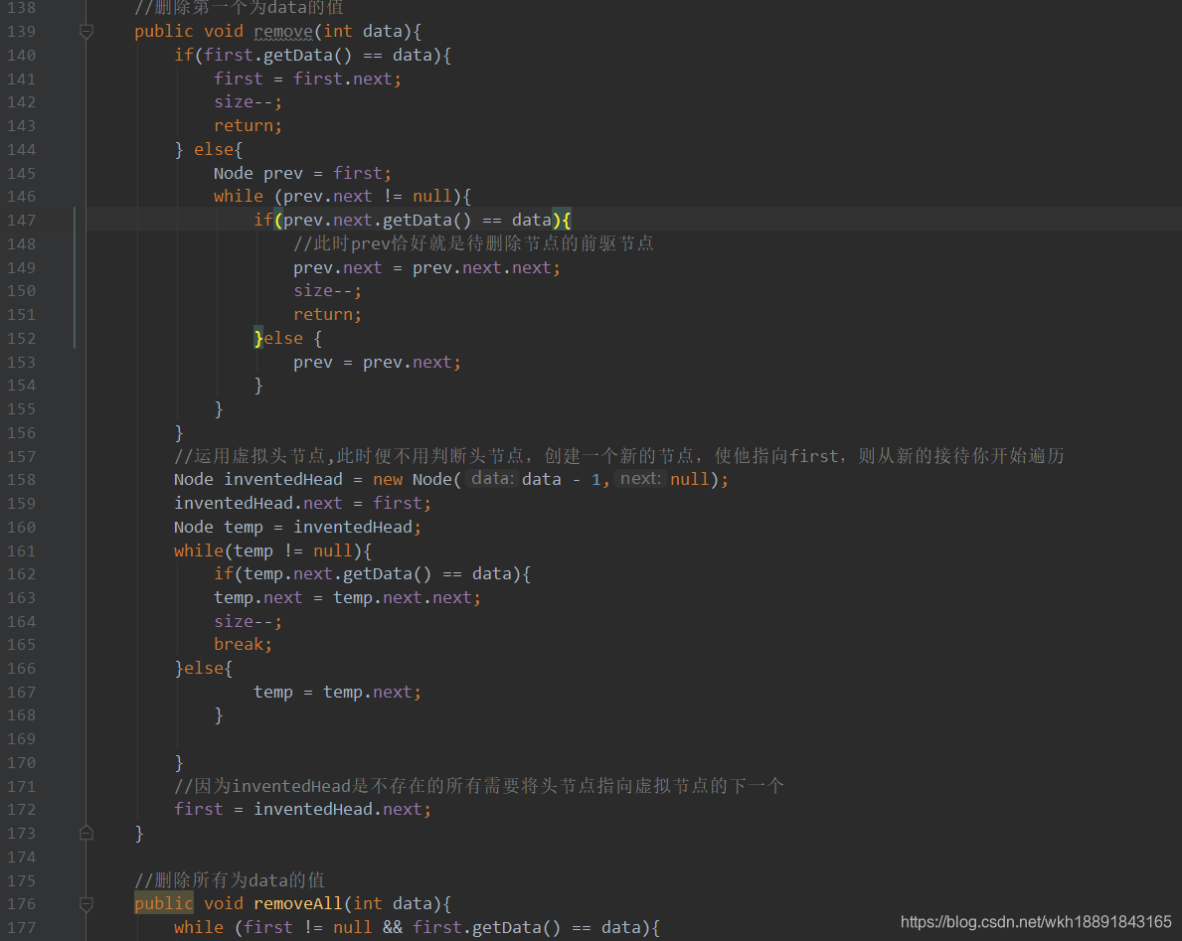This screenshot has width=1182, height=941.
Task: Click 'Node temp = inventedHead;' on line 160
Action: click(x=298, y=528)
